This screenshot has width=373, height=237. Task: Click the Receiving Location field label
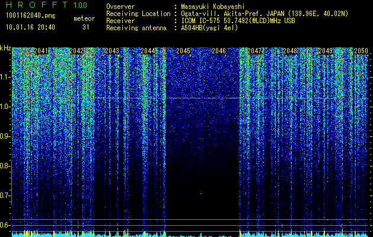click(138, 14)
